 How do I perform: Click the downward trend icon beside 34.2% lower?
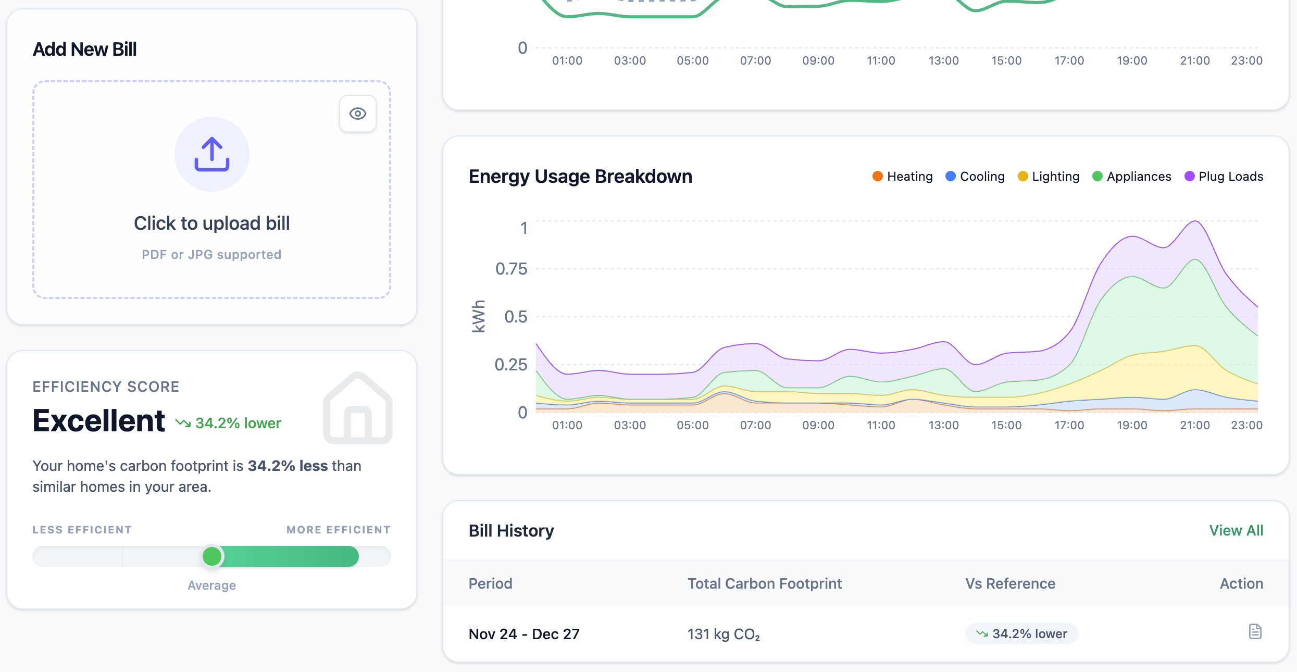pos(183,423)
